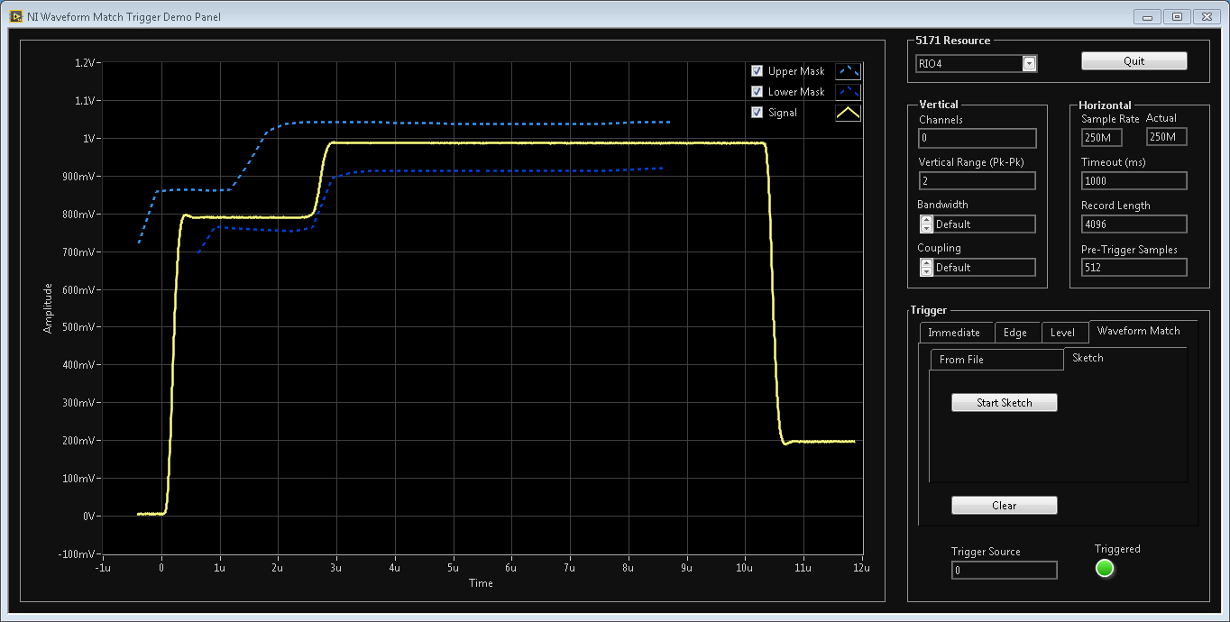The image size is (1230, 622).
Task: Select the Level trigger tab
Action: [1063, 333]
